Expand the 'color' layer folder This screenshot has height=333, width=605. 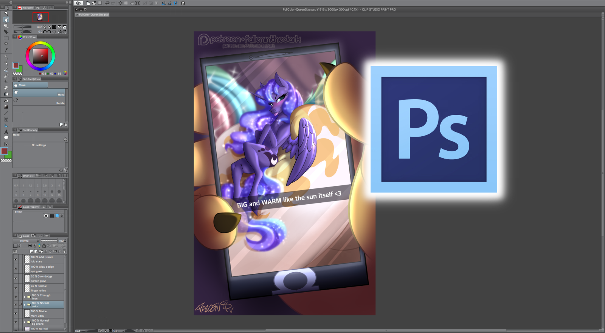click(25, 305)
